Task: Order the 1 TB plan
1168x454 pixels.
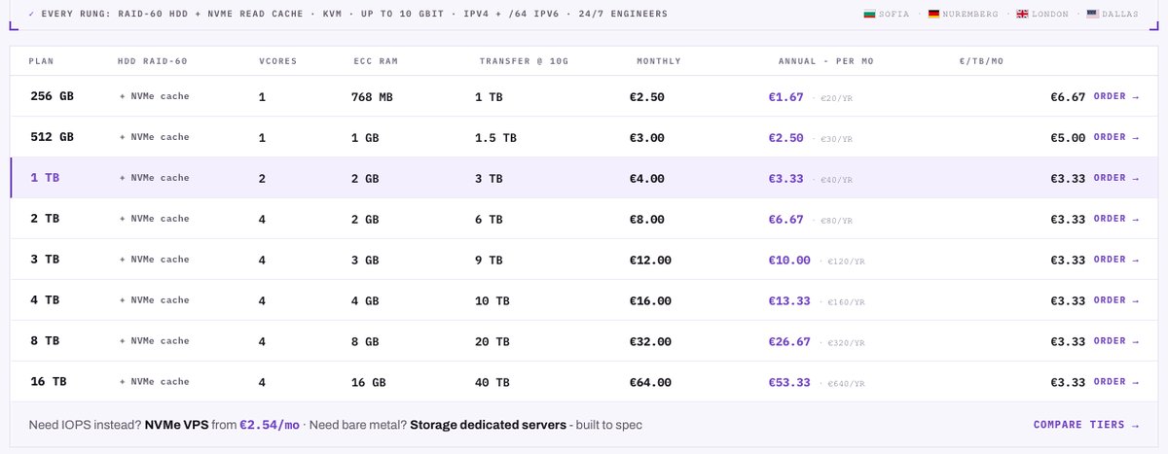Action: tap(1115, 178)
